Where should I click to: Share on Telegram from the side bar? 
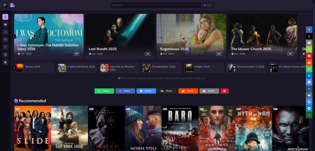[x=309, y=108]
